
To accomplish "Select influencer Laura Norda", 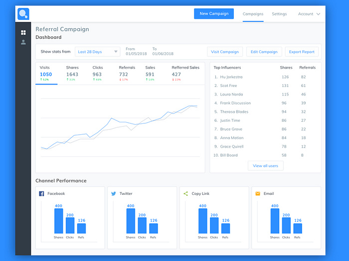I will 231,94.
